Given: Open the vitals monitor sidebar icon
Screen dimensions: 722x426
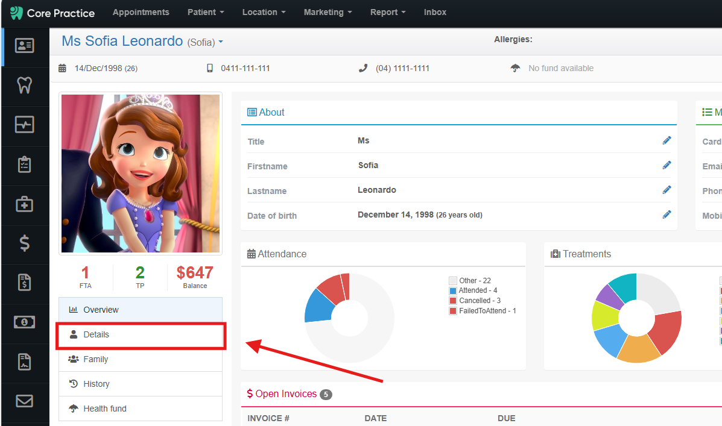Looking at the screenshot, I should pos(24,125).
